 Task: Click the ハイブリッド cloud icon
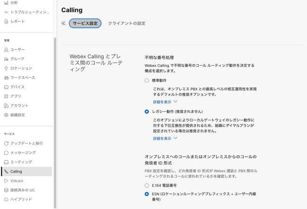(x=6, y=200)
